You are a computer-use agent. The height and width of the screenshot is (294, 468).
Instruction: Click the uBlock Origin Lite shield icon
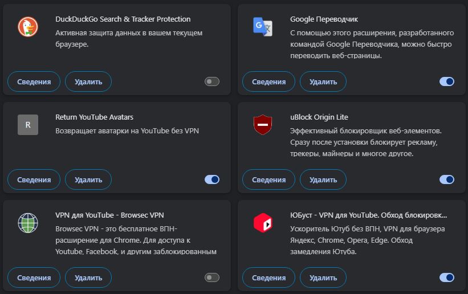[262, 124]
